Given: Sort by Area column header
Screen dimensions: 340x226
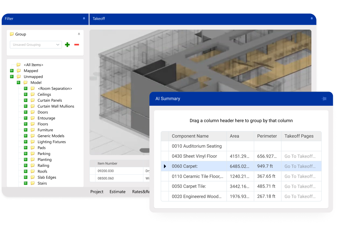Looking at the screenshot, I should [240, 136].
